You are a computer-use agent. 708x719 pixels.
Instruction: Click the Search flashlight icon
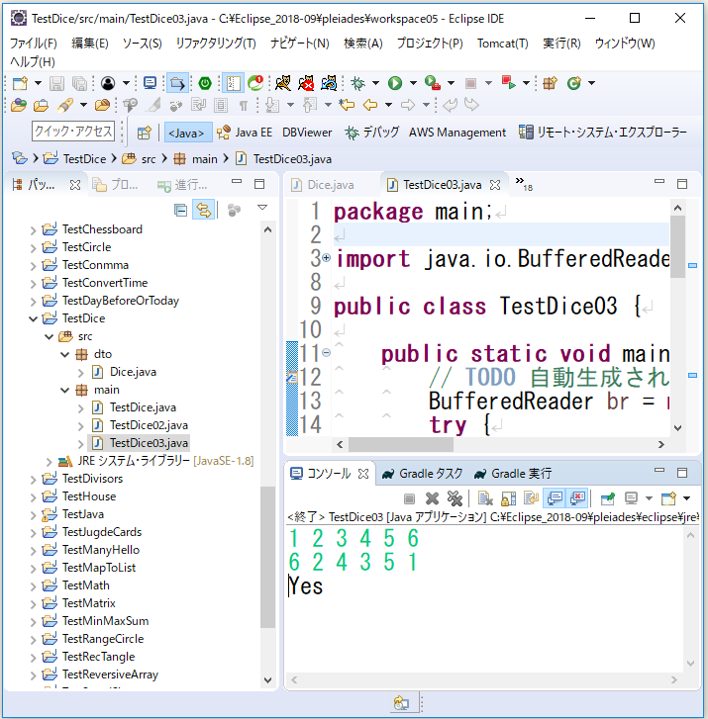pyautogui.click(x=64, y=105)
